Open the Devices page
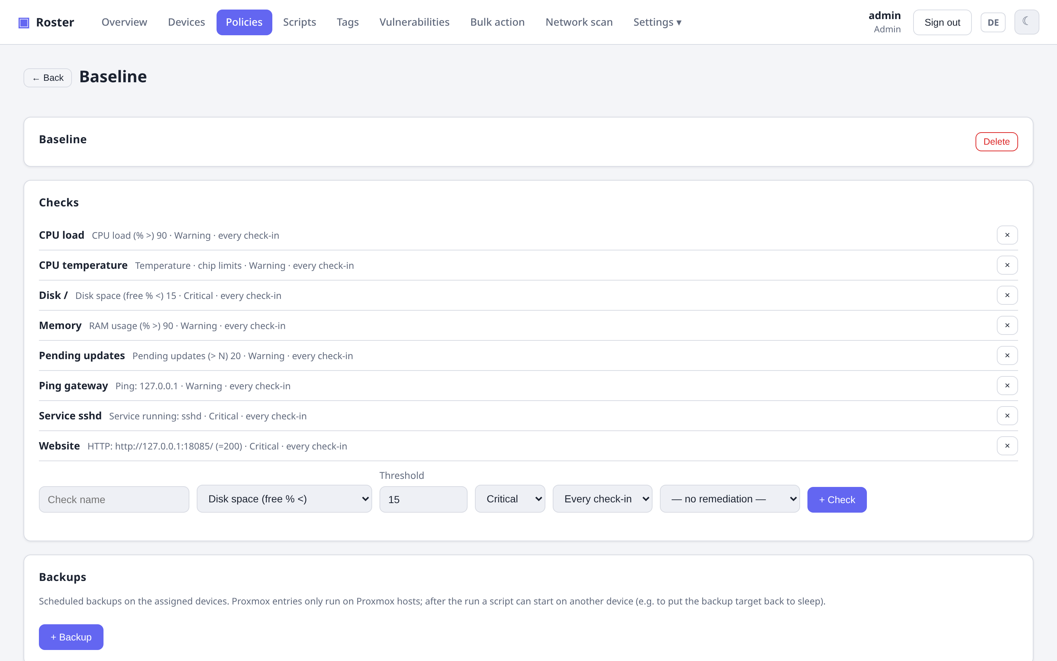1057x661 pixels. click(x=186, y=22)
